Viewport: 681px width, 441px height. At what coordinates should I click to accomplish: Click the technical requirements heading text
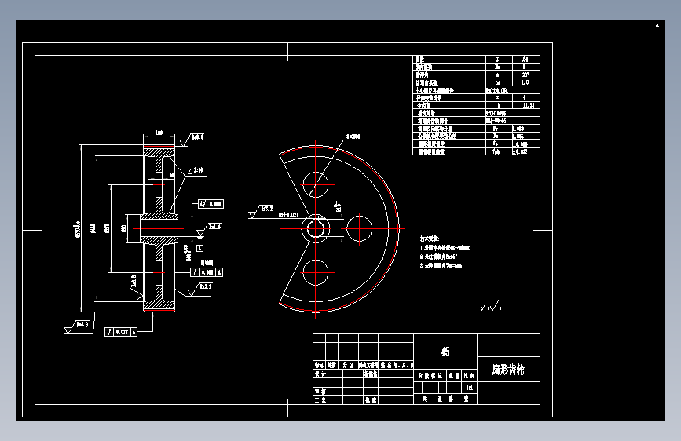[430, 239]
